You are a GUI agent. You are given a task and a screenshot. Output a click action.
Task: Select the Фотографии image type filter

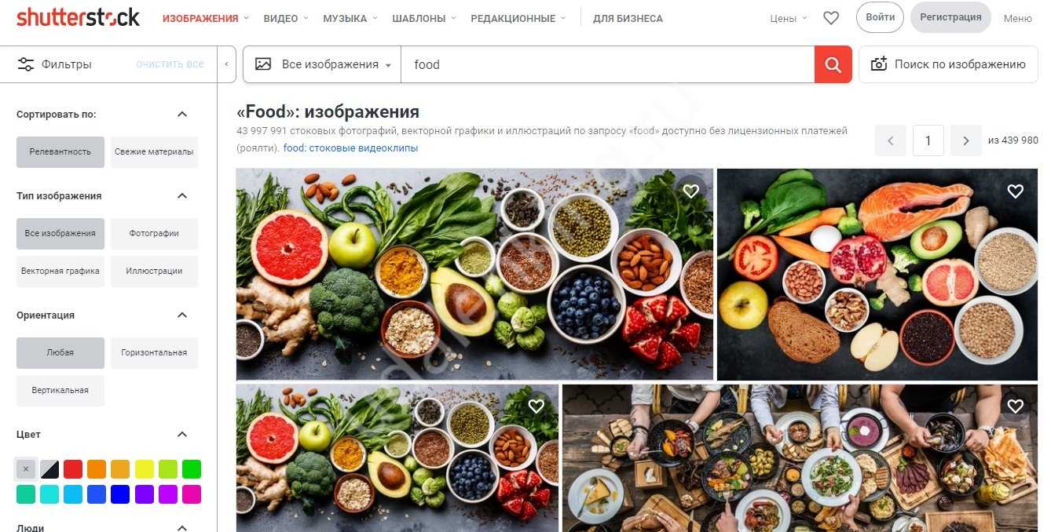(x=154, y=233)
